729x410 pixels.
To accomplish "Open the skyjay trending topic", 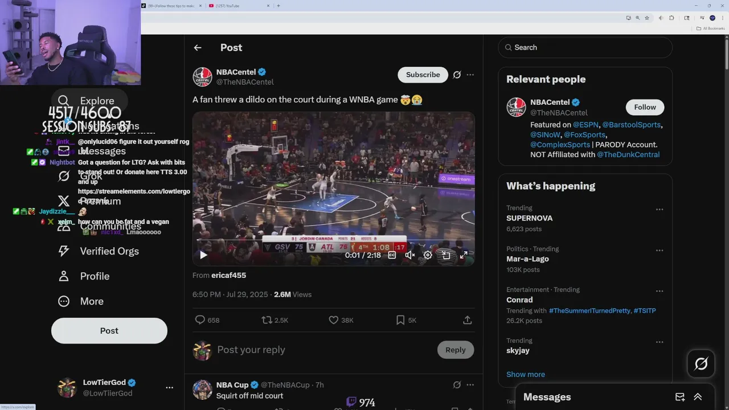I will (x=518, y=350).
